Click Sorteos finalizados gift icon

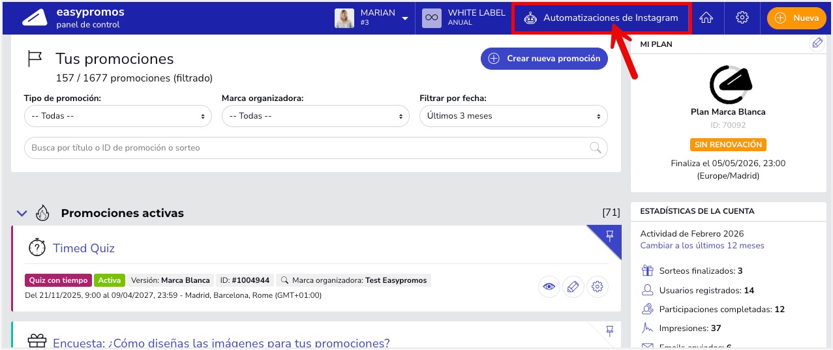point(647,270)
